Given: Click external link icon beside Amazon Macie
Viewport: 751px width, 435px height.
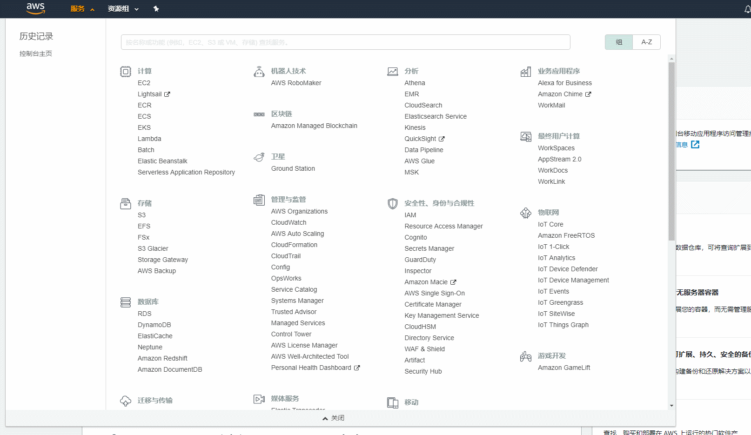Looking at the screenshot, I should 453,282.
